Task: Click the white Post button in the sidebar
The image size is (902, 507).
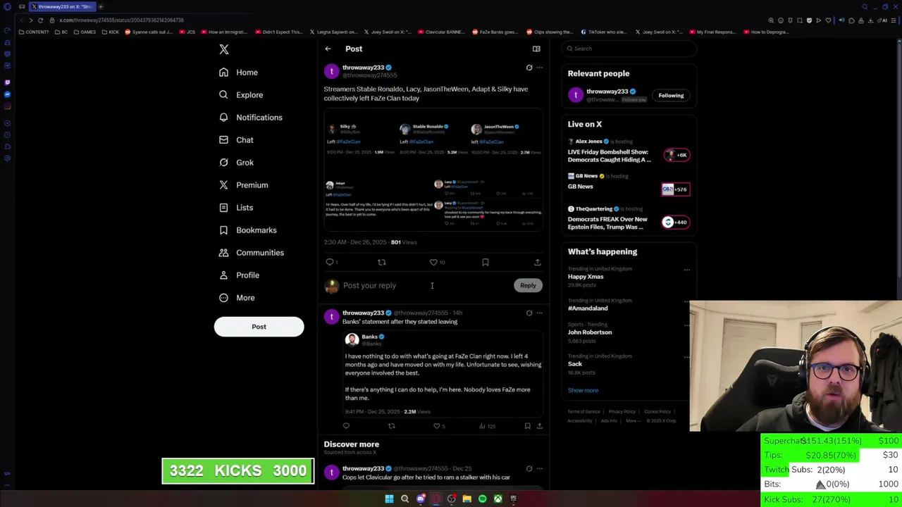Action: pos(259,327)
